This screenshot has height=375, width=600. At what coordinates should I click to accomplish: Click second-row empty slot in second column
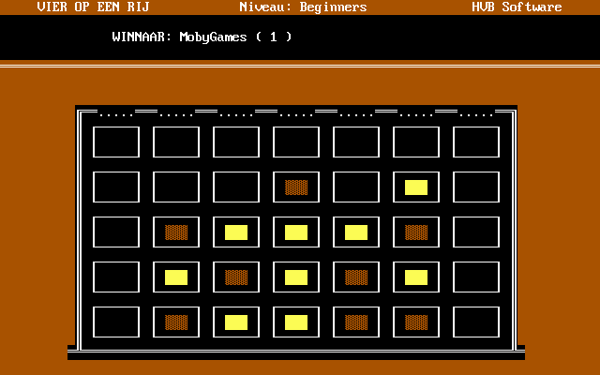pyautogui.click(x=176, y=187)
